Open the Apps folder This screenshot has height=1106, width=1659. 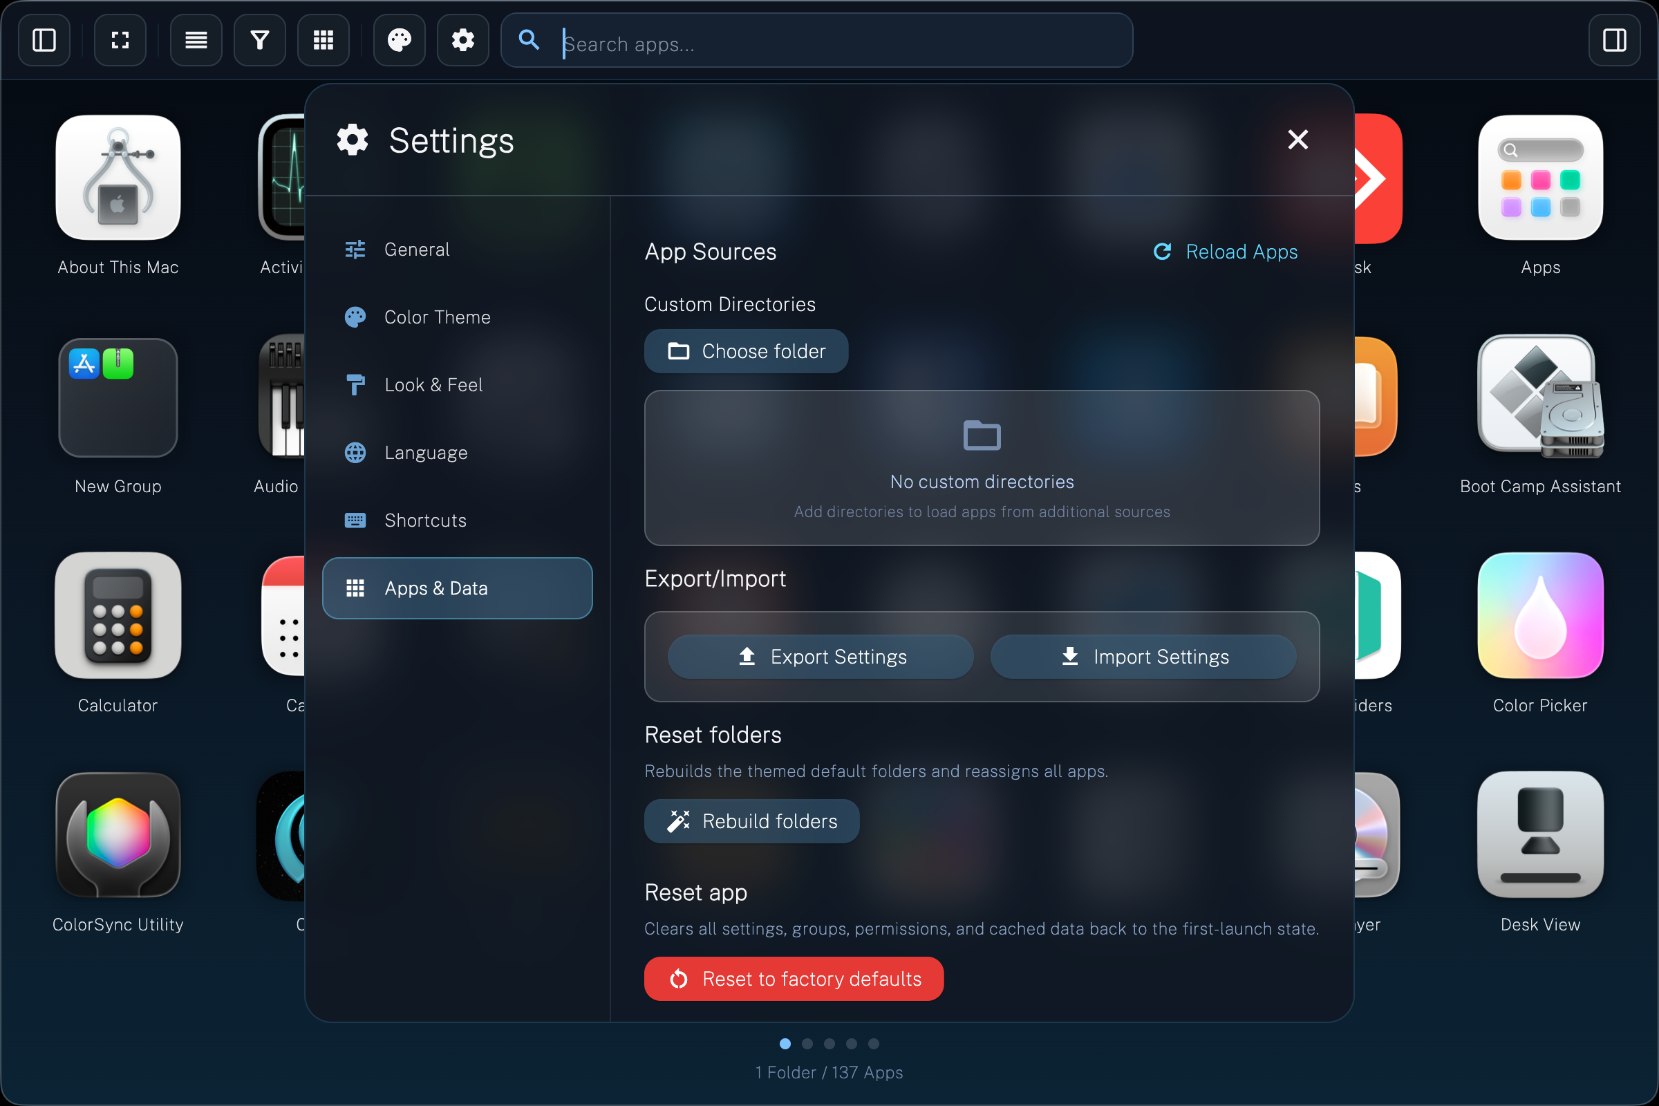[1540, 178]
